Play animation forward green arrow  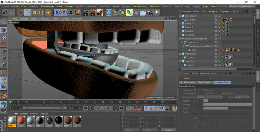click(x=103, y=108)
